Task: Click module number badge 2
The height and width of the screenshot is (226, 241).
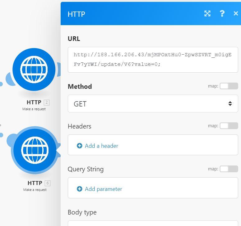Action: [47, 102]
